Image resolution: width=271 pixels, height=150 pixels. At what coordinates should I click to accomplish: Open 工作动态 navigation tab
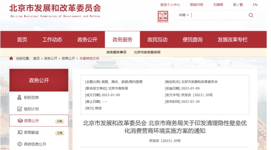[52, 40]
